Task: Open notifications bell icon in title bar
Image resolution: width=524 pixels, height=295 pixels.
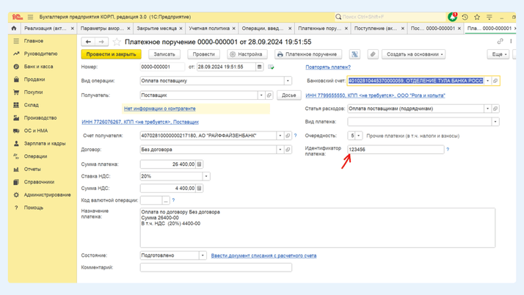Action: pos(452,17)
